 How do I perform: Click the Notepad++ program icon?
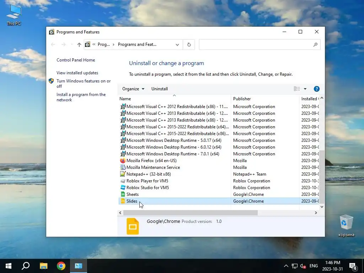(x=123, y=174)
